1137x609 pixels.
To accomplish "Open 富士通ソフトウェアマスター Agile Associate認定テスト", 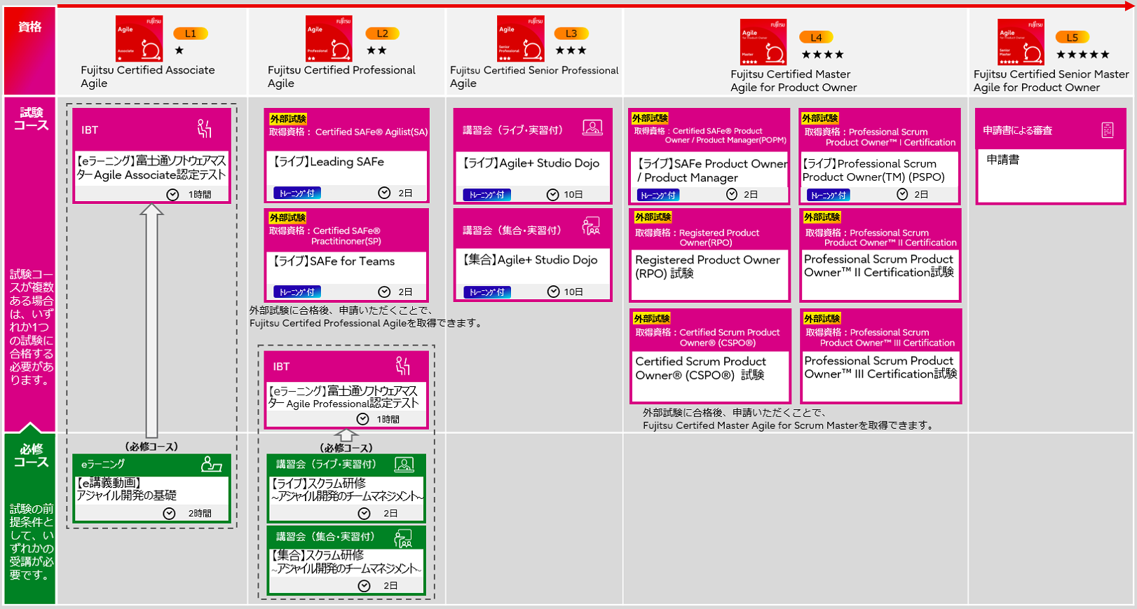I will click(x=151, y=167).
